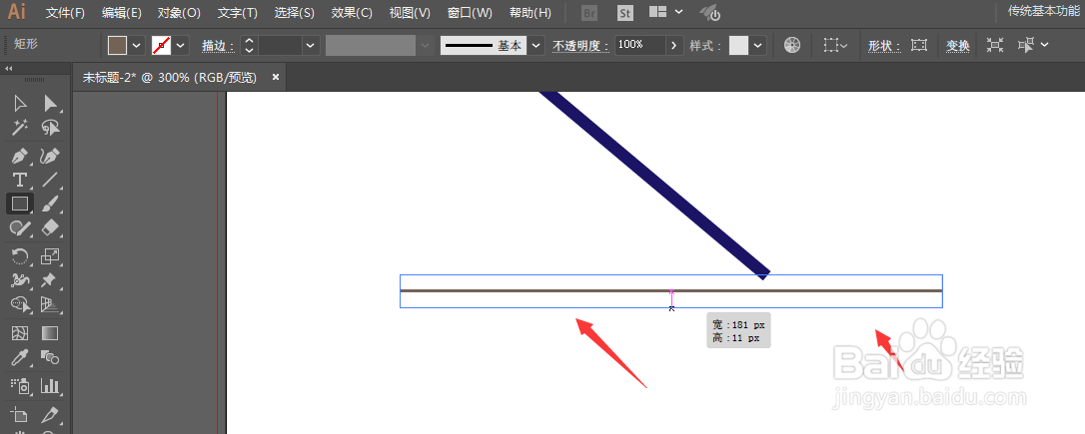This screenshot has width=1085, height=434.
Task: Select the Blend tool
Action: click(50, 357)
